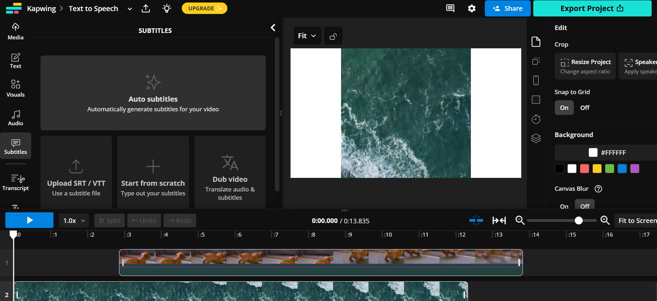Screen dimensions: 657x301
Task: Pick the green background swatch
Action: (x=610, y=169)
